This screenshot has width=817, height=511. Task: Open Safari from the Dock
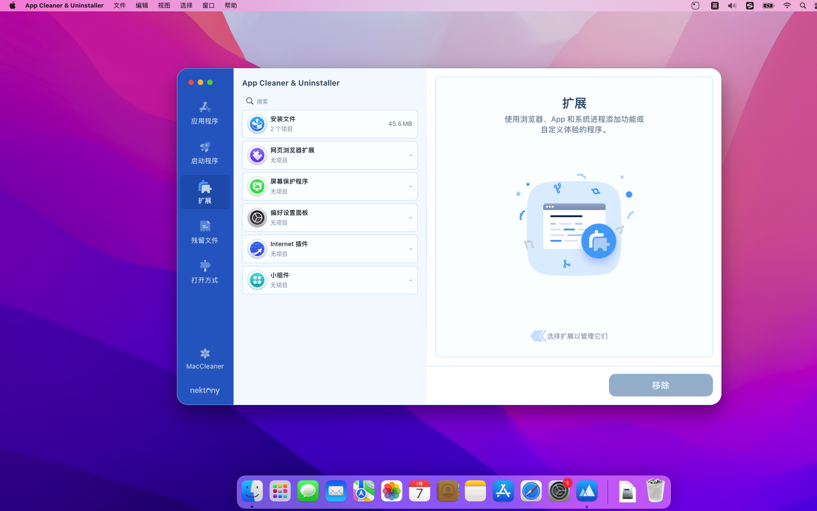[531, 492]
